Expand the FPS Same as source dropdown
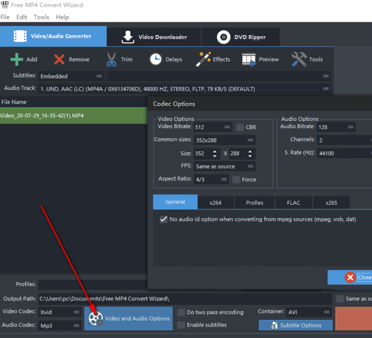The height and width of the screenshot is (338, 372). (224, 166)
